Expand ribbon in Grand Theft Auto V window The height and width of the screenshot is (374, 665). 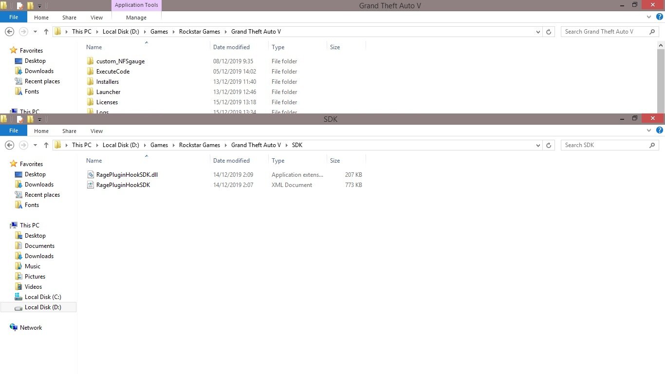[x=649, y=17]
